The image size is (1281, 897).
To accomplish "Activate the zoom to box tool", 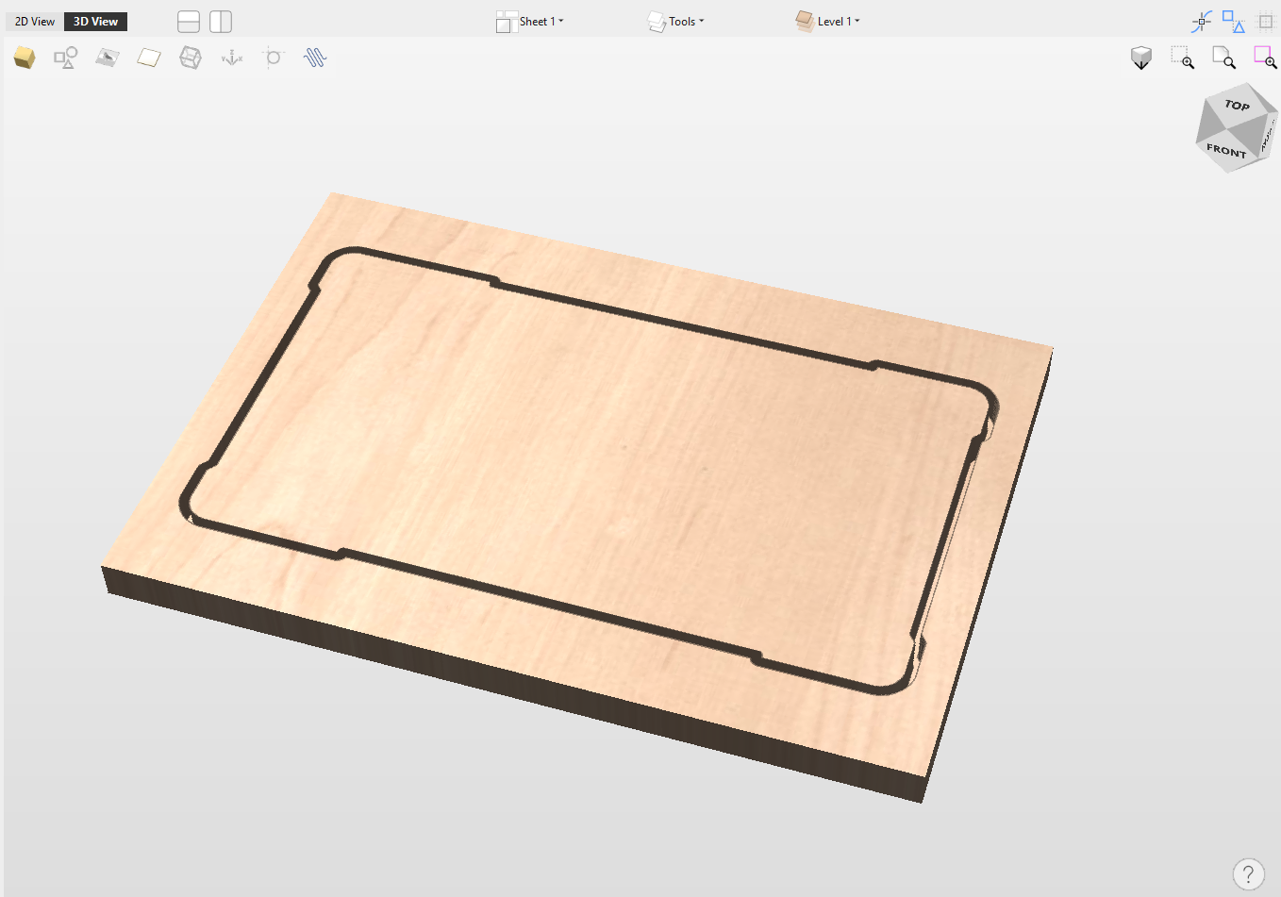I will pyautogui.click(x=1183, y=58).
